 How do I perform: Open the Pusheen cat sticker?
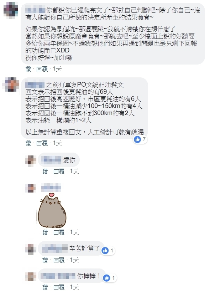click(x=52, y=210)
